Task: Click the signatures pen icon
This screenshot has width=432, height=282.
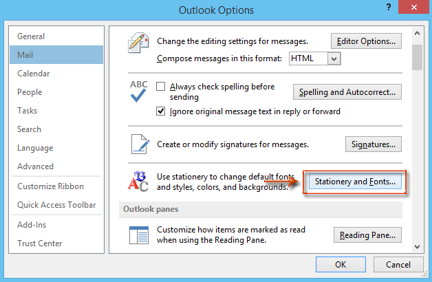Action: coord(139,144)
